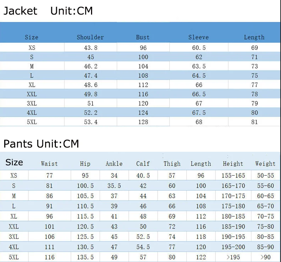Image resolution: width=281 pixels, height=262 pixels.
Task: Select the Height column header
Action: 233,164
